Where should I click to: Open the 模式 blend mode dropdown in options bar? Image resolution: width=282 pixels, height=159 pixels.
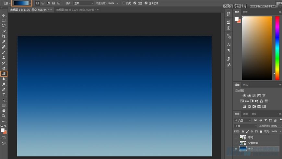click(x=83, y=3)
